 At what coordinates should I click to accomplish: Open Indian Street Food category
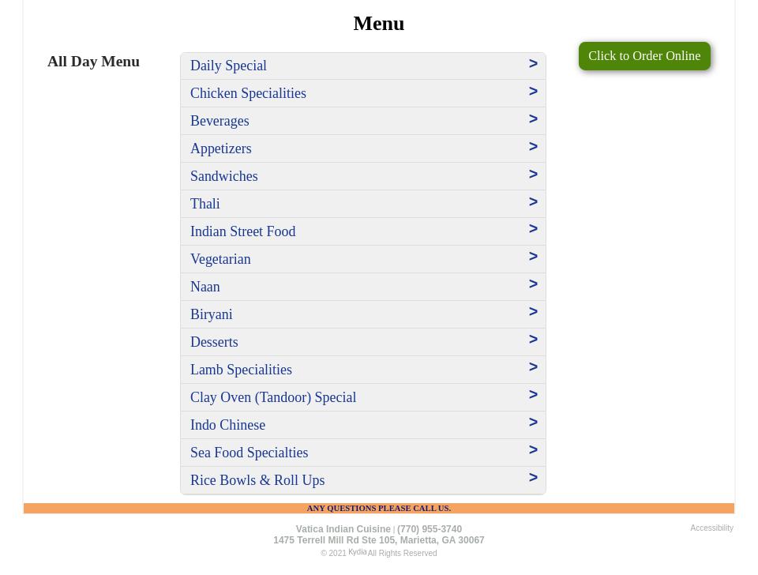(242, 231)
